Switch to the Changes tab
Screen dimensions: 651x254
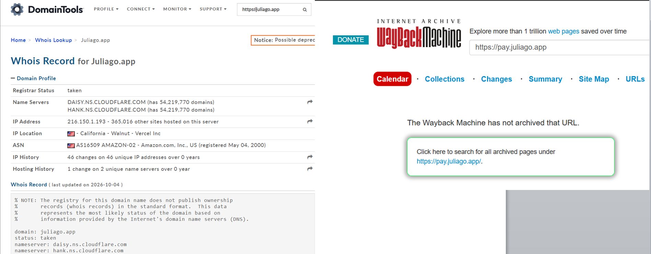coord(496,79)
